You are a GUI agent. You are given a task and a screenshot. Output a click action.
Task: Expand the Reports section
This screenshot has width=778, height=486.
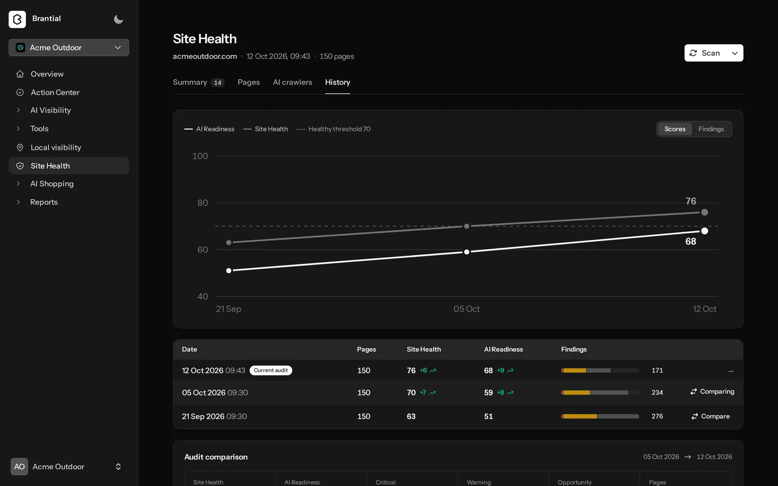point(69,202)
